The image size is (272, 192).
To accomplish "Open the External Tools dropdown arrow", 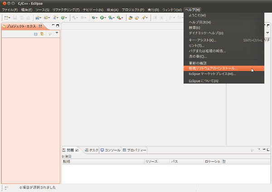I will (122, 18).
